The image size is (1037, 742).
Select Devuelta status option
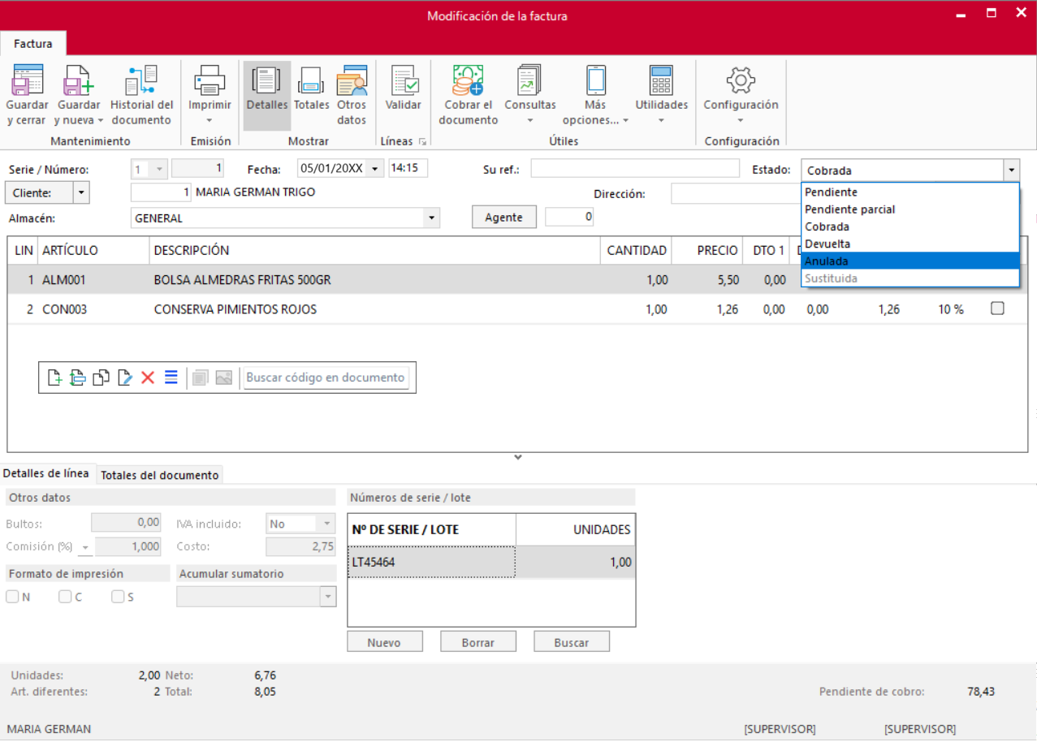click(x=910, y=244)
